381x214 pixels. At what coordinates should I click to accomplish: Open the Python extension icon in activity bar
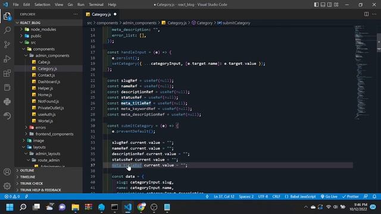(7, 102)
